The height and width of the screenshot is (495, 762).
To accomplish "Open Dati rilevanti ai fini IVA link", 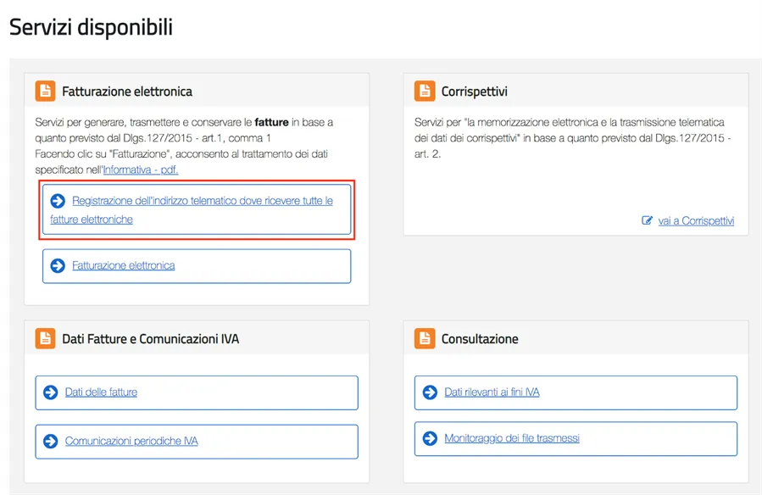I will pos(492,392).
